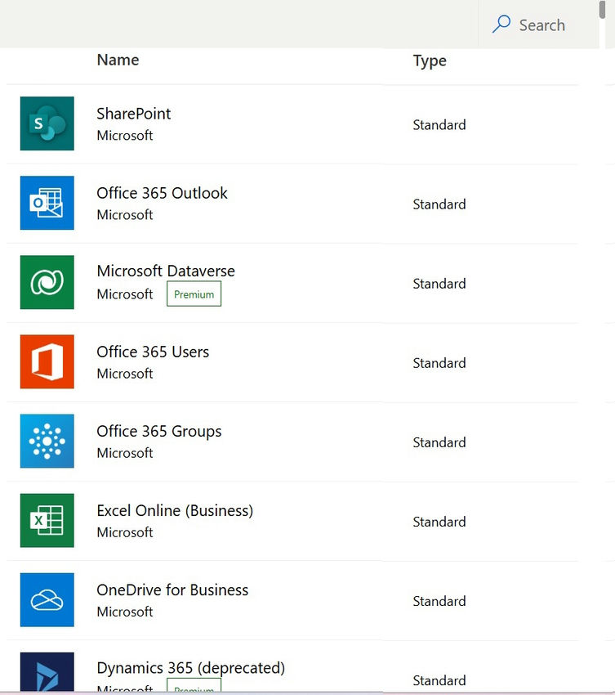The width and height of the screenshot is (615, 695).
Task: Click the magnifying glass search icon
Action: point(501,25)
